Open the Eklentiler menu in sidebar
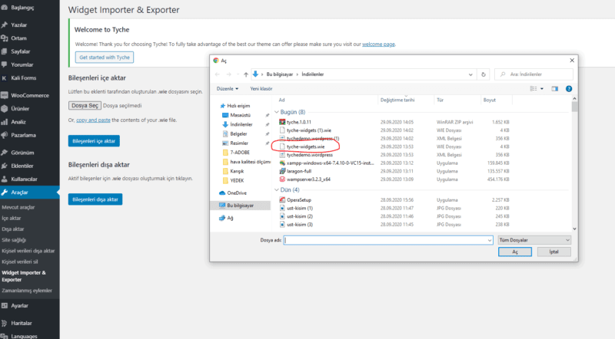615x339 pixels. click(x=22, y=166)
